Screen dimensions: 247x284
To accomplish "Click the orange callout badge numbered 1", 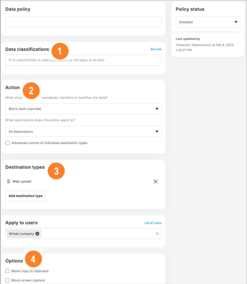I will pos(59,51).
